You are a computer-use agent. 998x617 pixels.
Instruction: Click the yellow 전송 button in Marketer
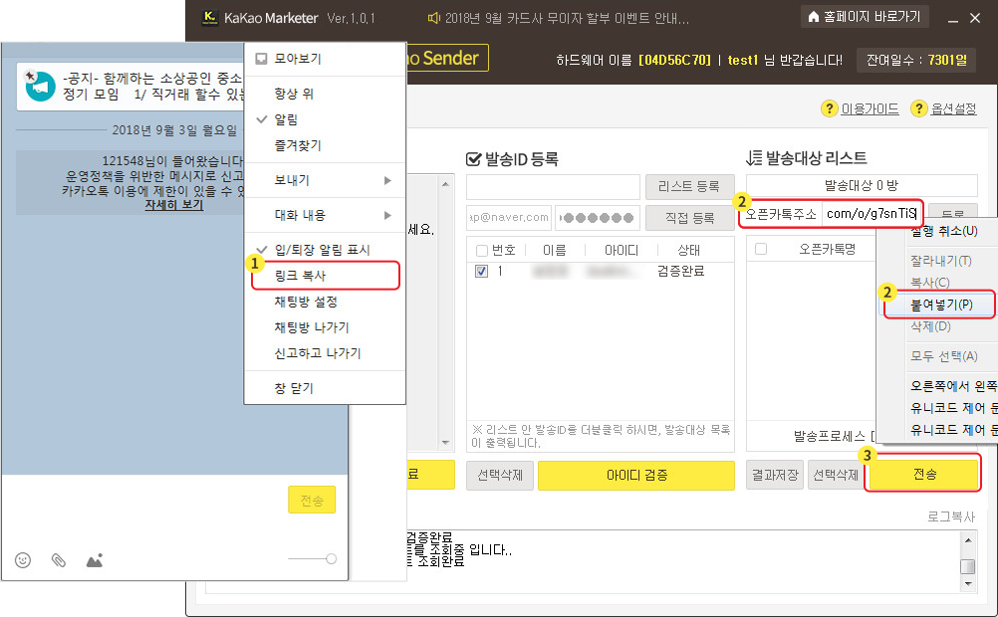pos(924,474)
